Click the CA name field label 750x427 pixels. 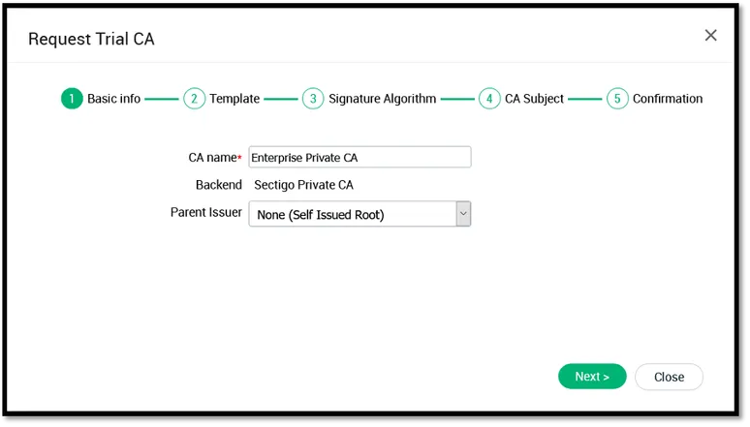213,157
